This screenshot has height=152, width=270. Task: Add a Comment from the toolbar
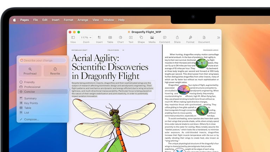click(165, 37)
